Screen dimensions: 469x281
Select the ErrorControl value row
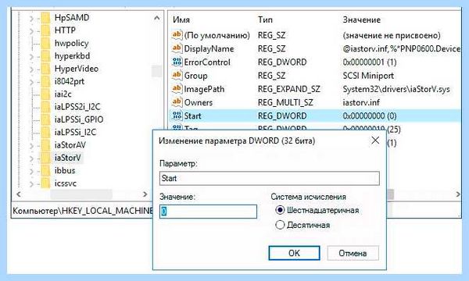point(316,62)
